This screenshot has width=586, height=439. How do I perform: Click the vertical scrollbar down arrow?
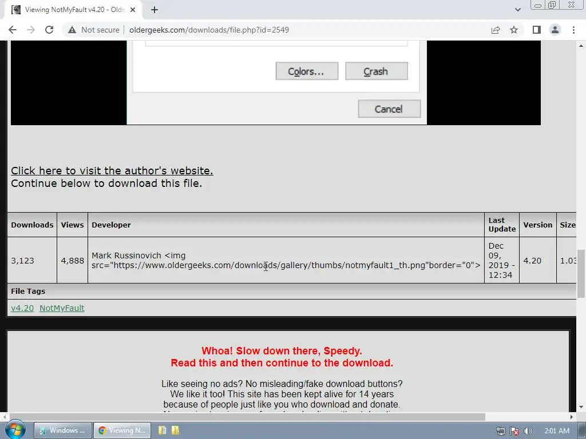pos(581,407)
